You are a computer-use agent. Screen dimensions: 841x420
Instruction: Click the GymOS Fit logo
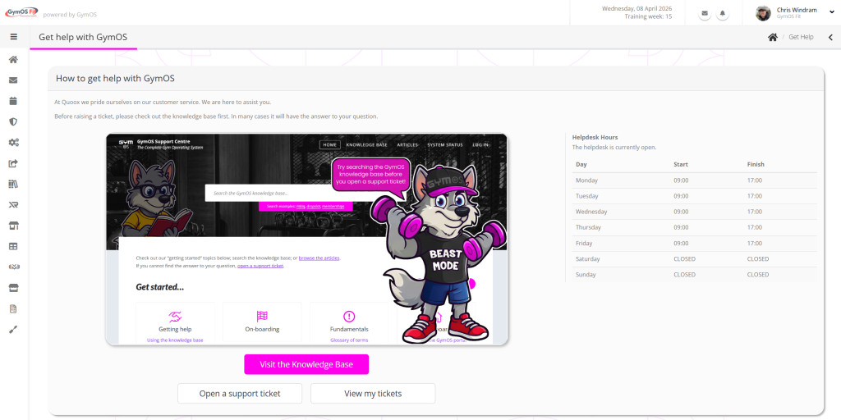[20, 13]
